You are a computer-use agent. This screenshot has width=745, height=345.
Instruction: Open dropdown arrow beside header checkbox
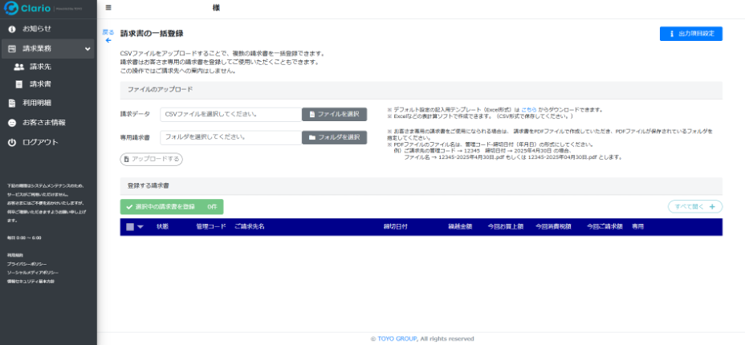pos(140,227)
